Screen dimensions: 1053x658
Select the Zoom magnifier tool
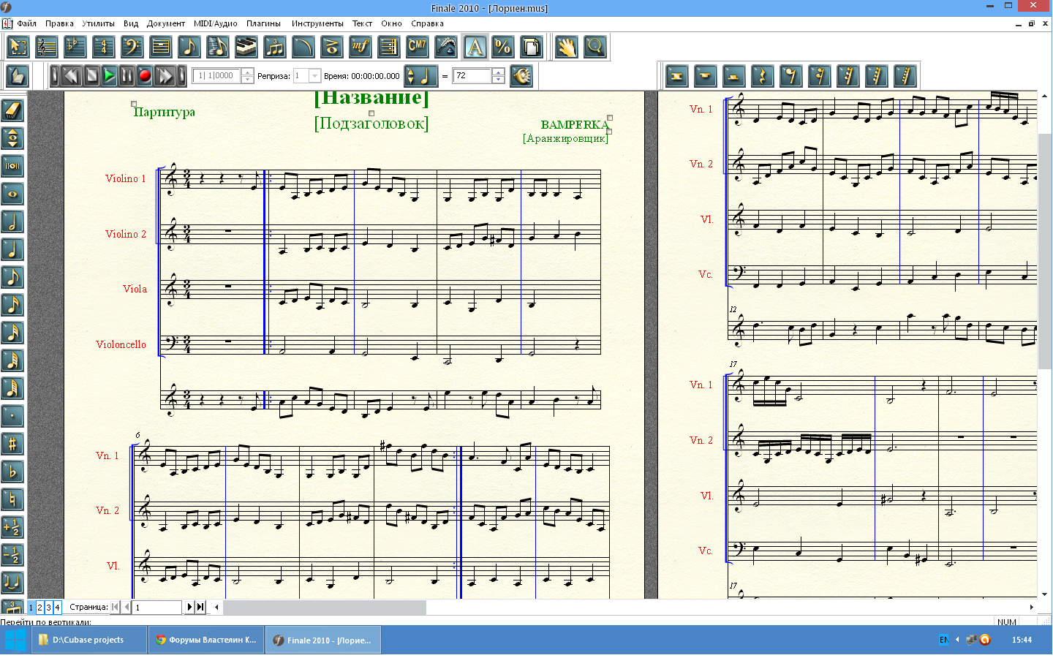coord(595,48)
